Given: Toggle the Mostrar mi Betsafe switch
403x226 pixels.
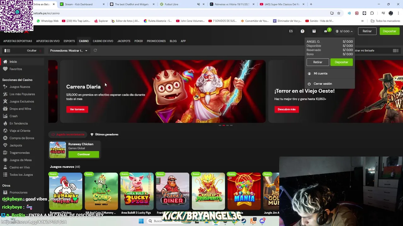Looking at the screenshot, I should tap(396, 51).
